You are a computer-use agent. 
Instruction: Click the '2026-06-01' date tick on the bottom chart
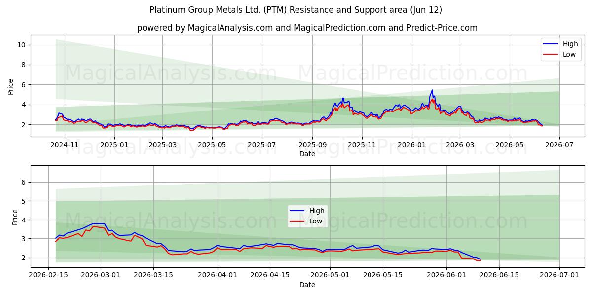(446, 276)
